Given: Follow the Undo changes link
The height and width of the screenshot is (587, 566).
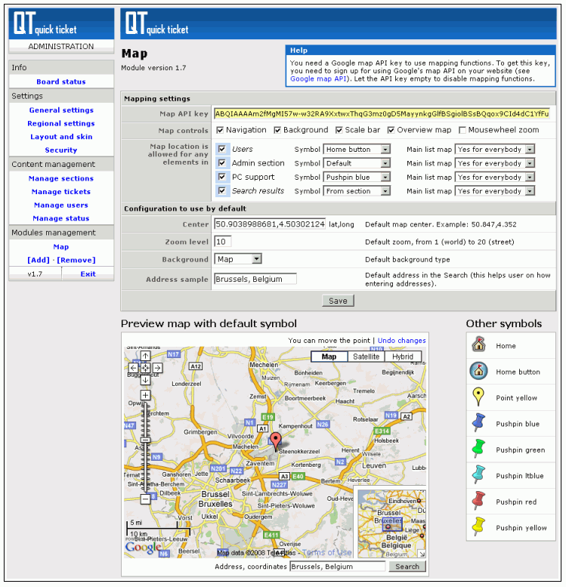Looking at the screenshot, I should point(401,341).
